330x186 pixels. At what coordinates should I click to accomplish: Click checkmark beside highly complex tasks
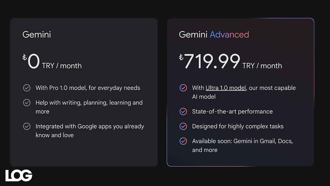click(x=183, y=126)
